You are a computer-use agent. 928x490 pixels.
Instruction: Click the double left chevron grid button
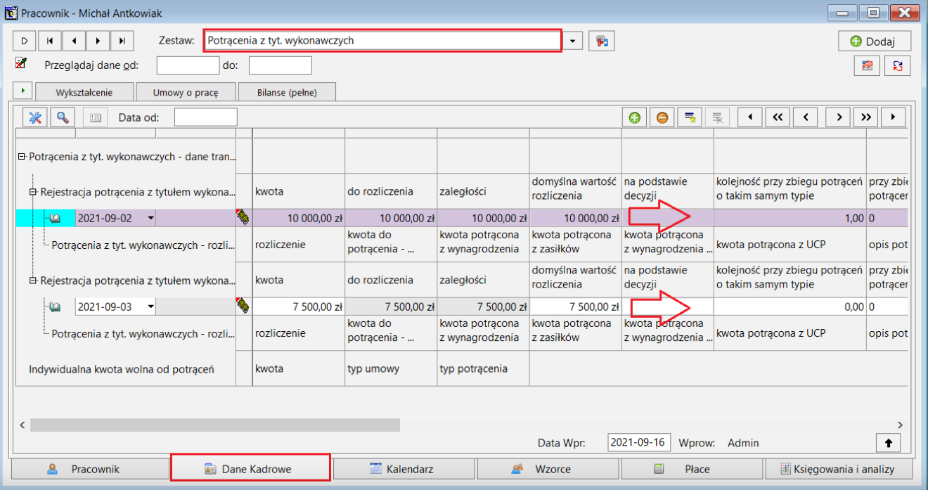[x=778, y=117]
